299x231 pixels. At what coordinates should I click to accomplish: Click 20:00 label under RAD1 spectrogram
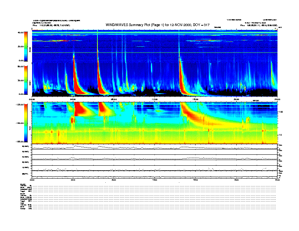[236, 99]
